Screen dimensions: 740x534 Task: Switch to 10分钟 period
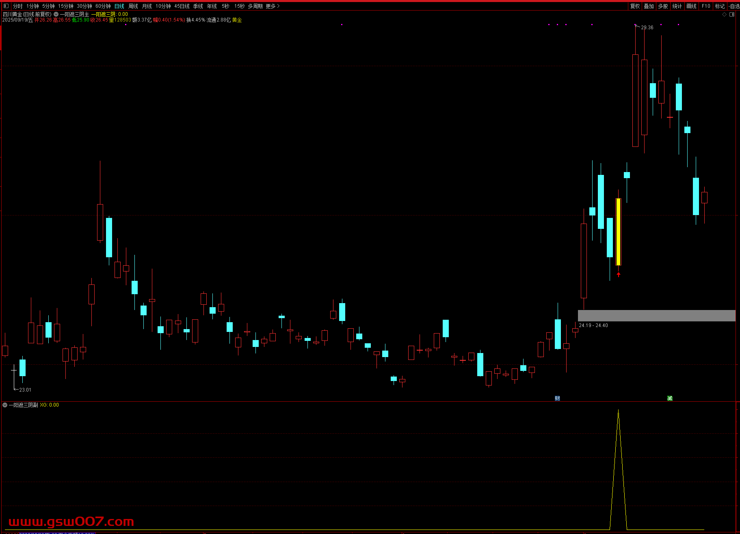tap(163, 6)
